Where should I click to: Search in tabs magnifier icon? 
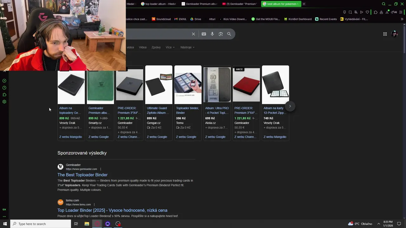pyautogui.click(x=383, y=4)
